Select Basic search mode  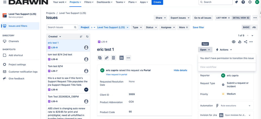tap(246, 27)
